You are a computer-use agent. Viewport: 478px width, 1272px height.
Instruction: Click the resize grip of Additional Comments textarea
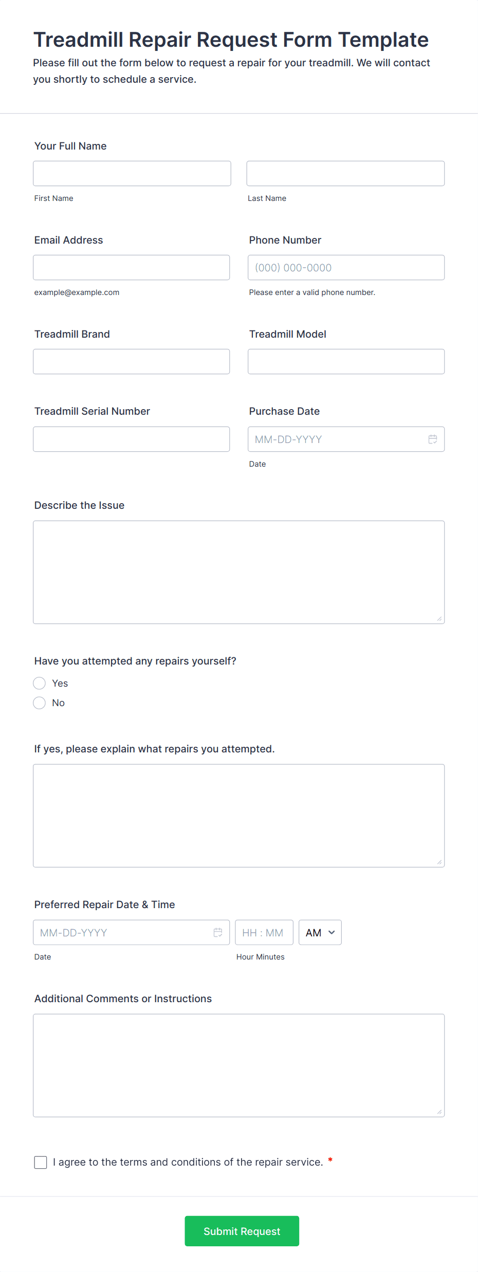439,1112
